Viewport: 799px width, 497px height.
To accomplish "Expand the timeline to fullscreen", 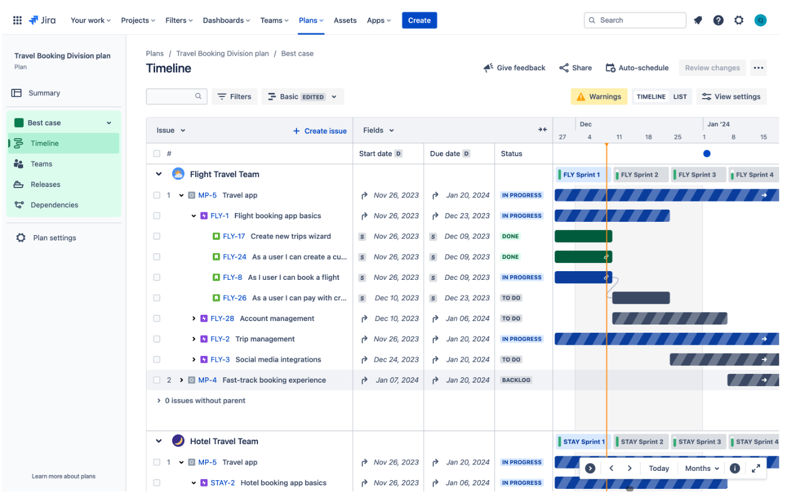I will (755, 468).
